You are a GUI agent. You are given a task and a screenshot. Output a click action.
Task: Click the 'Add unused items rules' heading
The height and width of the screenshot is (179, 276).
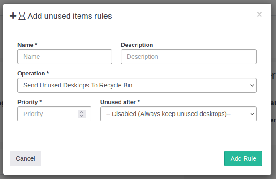point(69,16)
